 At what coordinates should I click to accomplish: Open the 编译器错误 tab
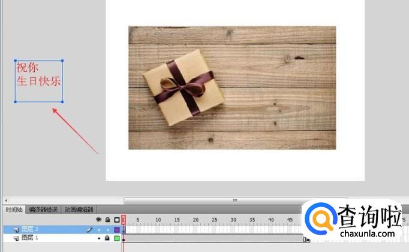click(43, 210)
